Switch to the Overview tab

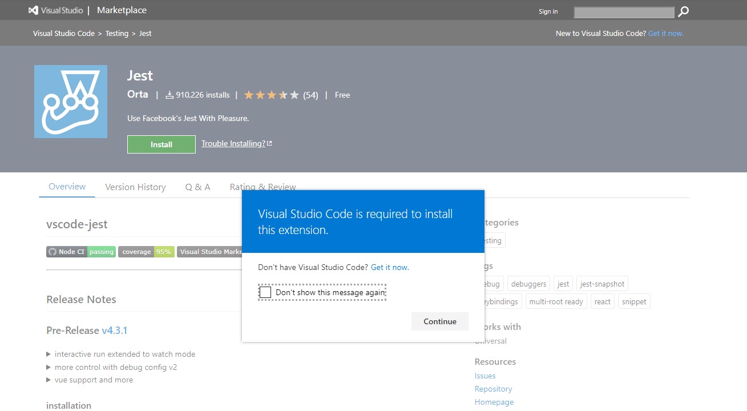coord(67,187)
